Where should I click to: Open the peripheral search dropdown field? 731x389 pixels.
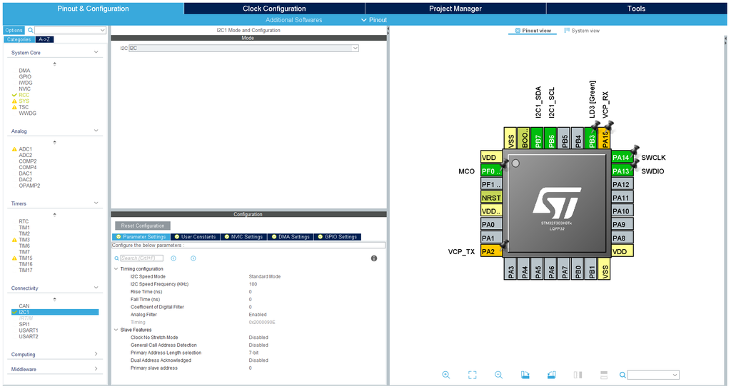pos(71,30)
